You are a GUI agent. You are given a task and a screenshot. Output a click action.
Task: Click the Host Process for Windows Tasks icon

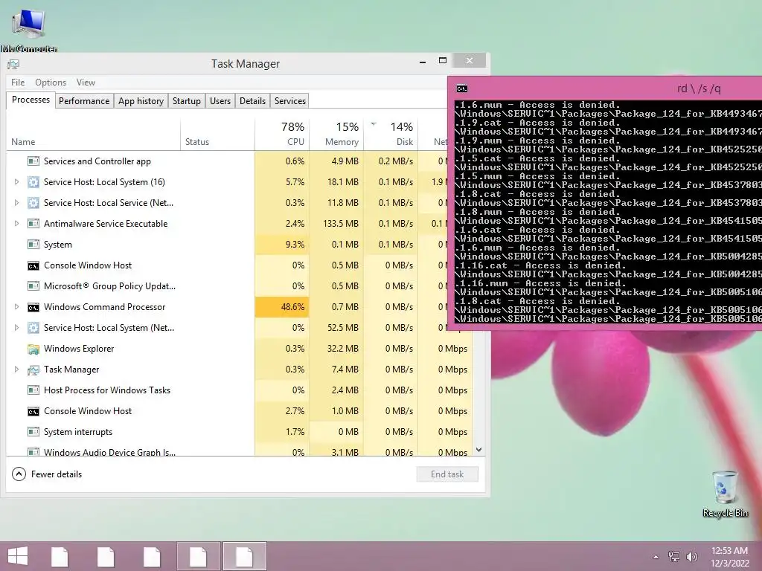point(33,390)
